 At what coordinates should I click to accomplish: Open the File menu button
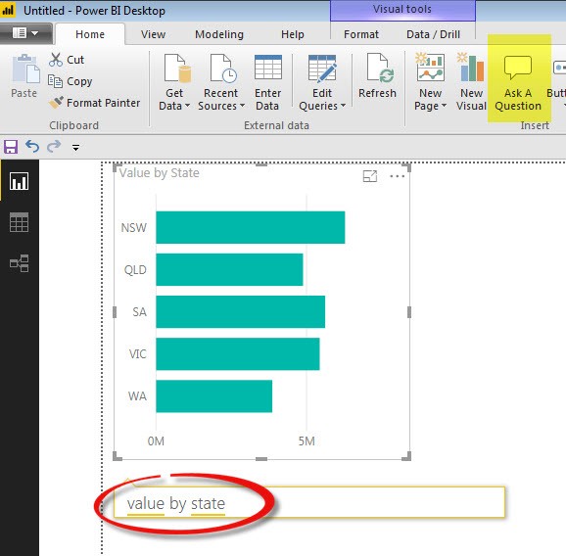coord(25,33)
